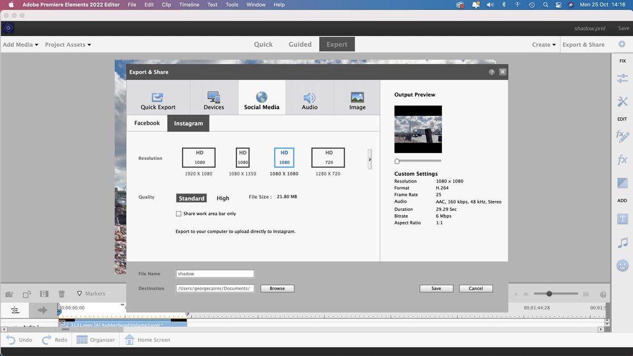The height and width of the screenshot is (356, 633).
Task: Open the Graphics smiley icon
Action: 622,265
